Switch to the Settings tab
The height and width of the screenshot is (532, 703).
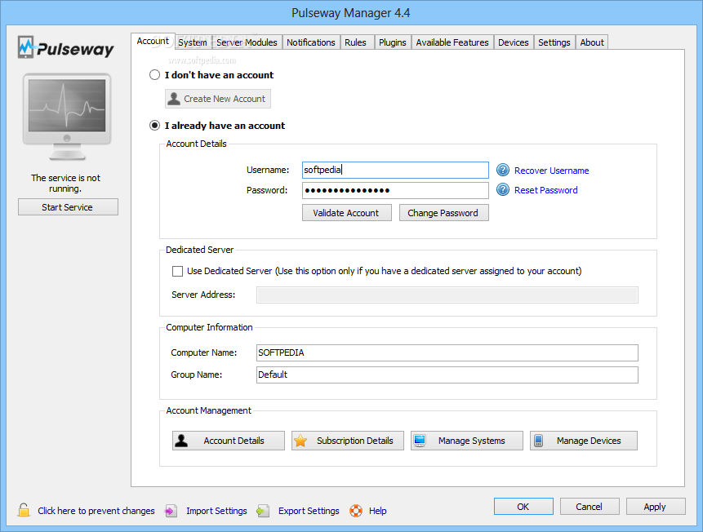pyautogui.click(x=554, y=42)
